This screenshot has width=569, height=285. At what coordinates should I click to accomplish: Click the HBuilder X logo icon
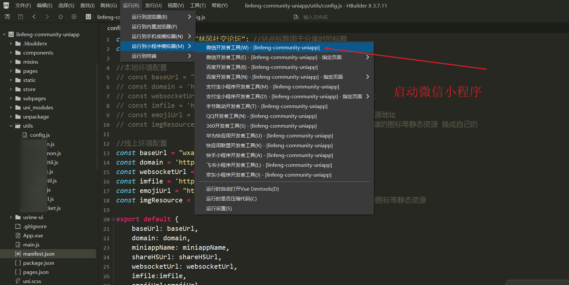coord(6,6)
